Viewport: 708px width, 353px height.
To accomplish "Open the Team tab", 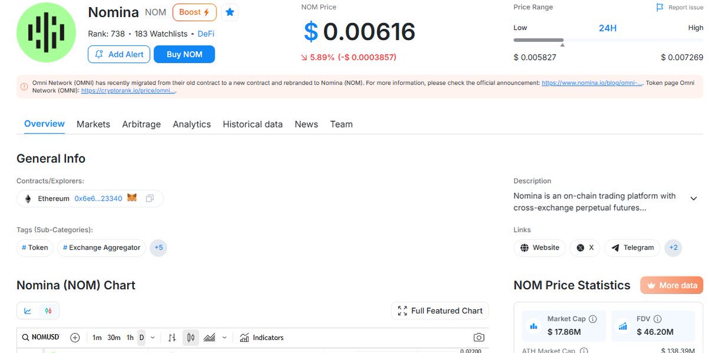I will coord(341,125).
